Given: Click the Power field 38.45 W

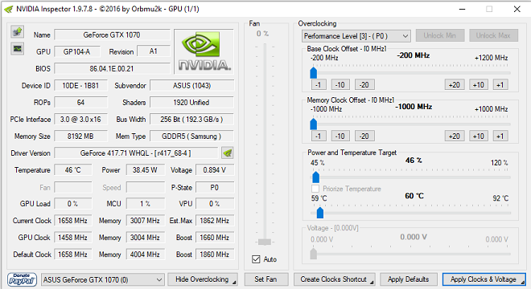Looking at the screenshot, I should pyautogui.click(x=146, y=170).
